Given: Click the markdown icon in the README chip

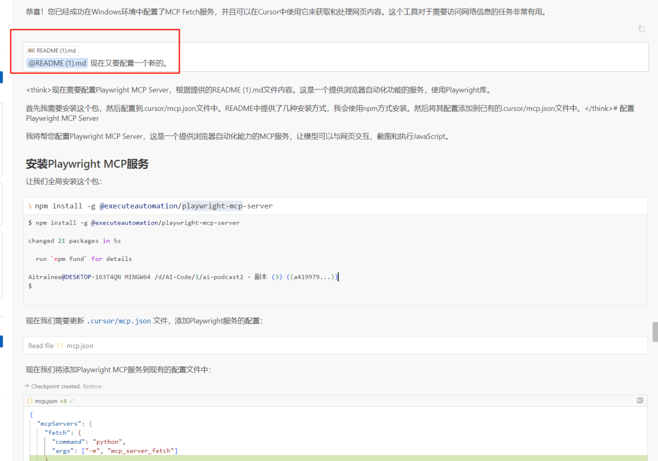Looking at the screenshot, I should pos(31,51).
